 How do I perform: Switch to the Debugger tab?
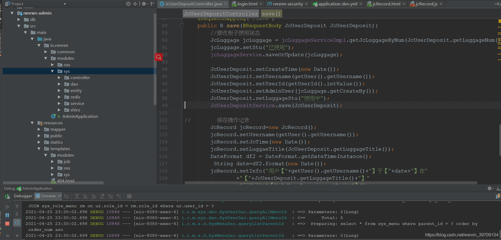[x=23, y=196]
